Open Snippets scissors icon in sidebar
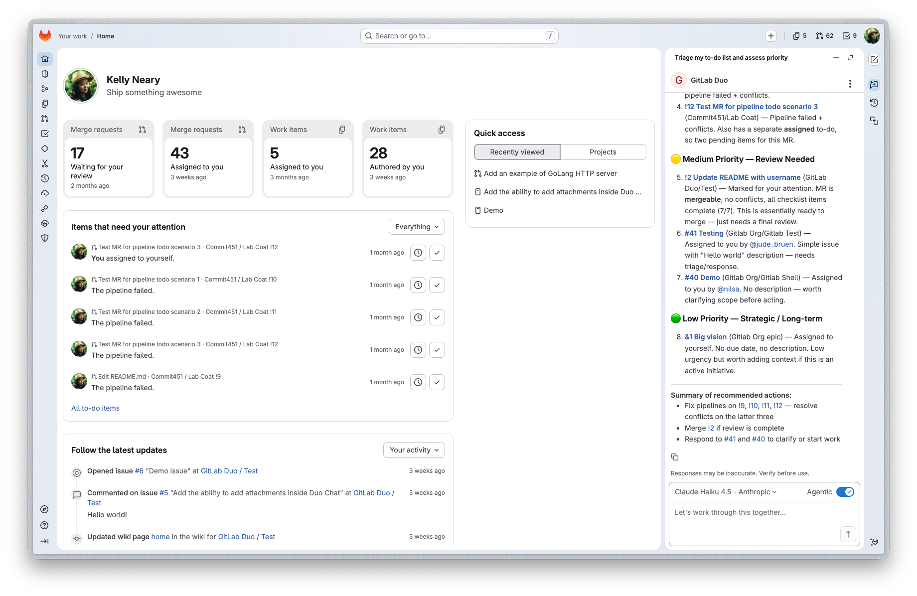The height and width of the screenshot is (596, 917). tap(45, 163)
